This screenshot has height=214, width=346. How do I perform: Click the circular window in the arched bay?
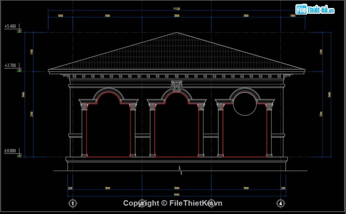coord(245,104)
